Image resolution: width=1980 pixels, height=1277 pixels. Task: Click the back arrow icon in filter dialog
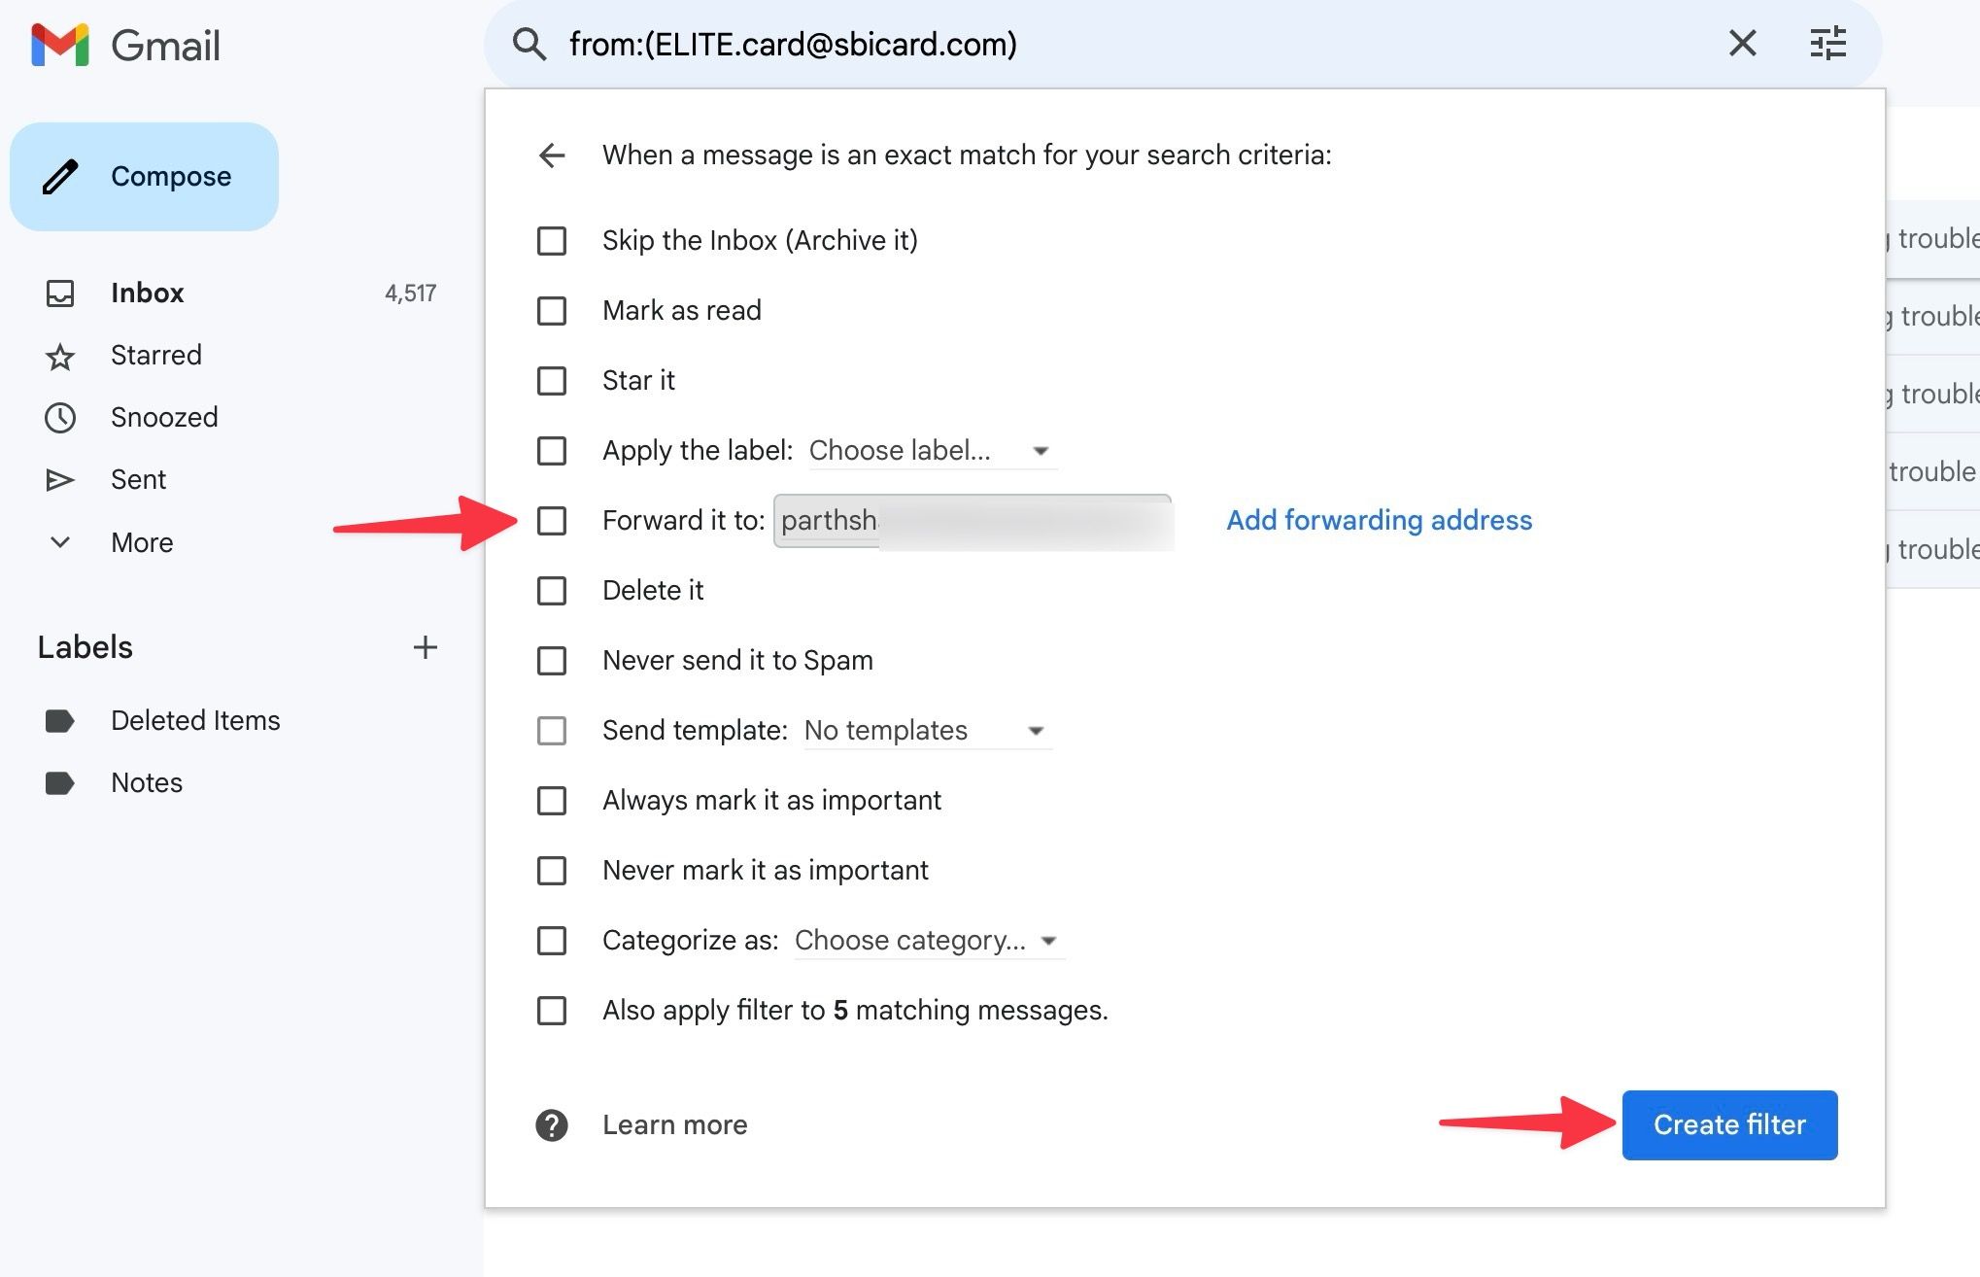pyautogui.click(x=550, y=155)
